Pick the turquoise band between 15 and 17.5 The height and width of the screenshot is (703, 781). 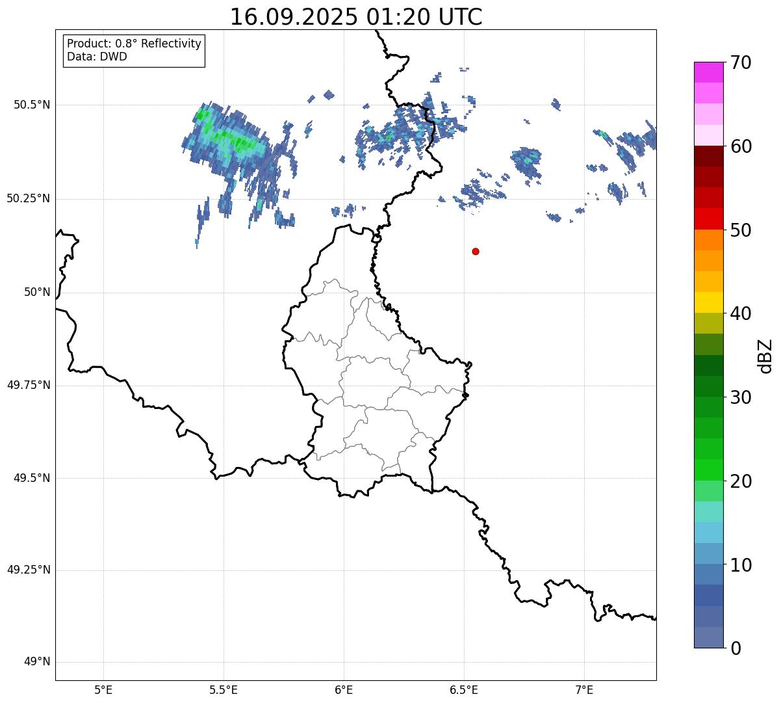click(x=708, y=512)
